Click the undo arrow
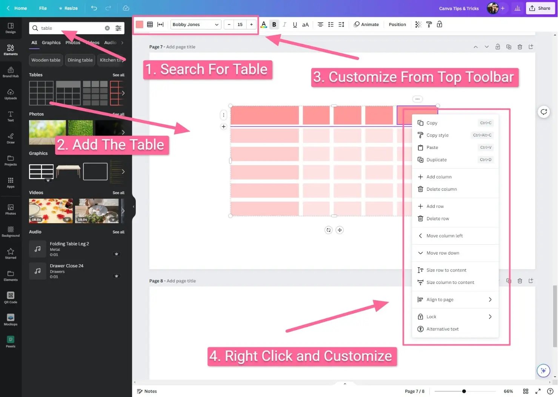The image size is (558, 397). [x=94, y=8]
